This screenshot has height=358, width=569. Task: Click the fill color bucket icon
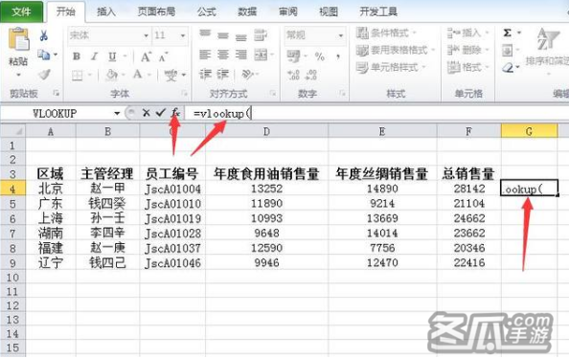point(111,75)
